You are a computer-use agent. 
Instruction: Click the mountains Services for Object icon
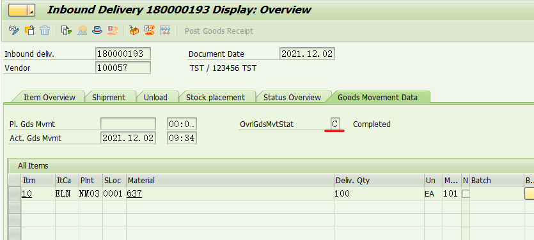(x=82, y=31)
